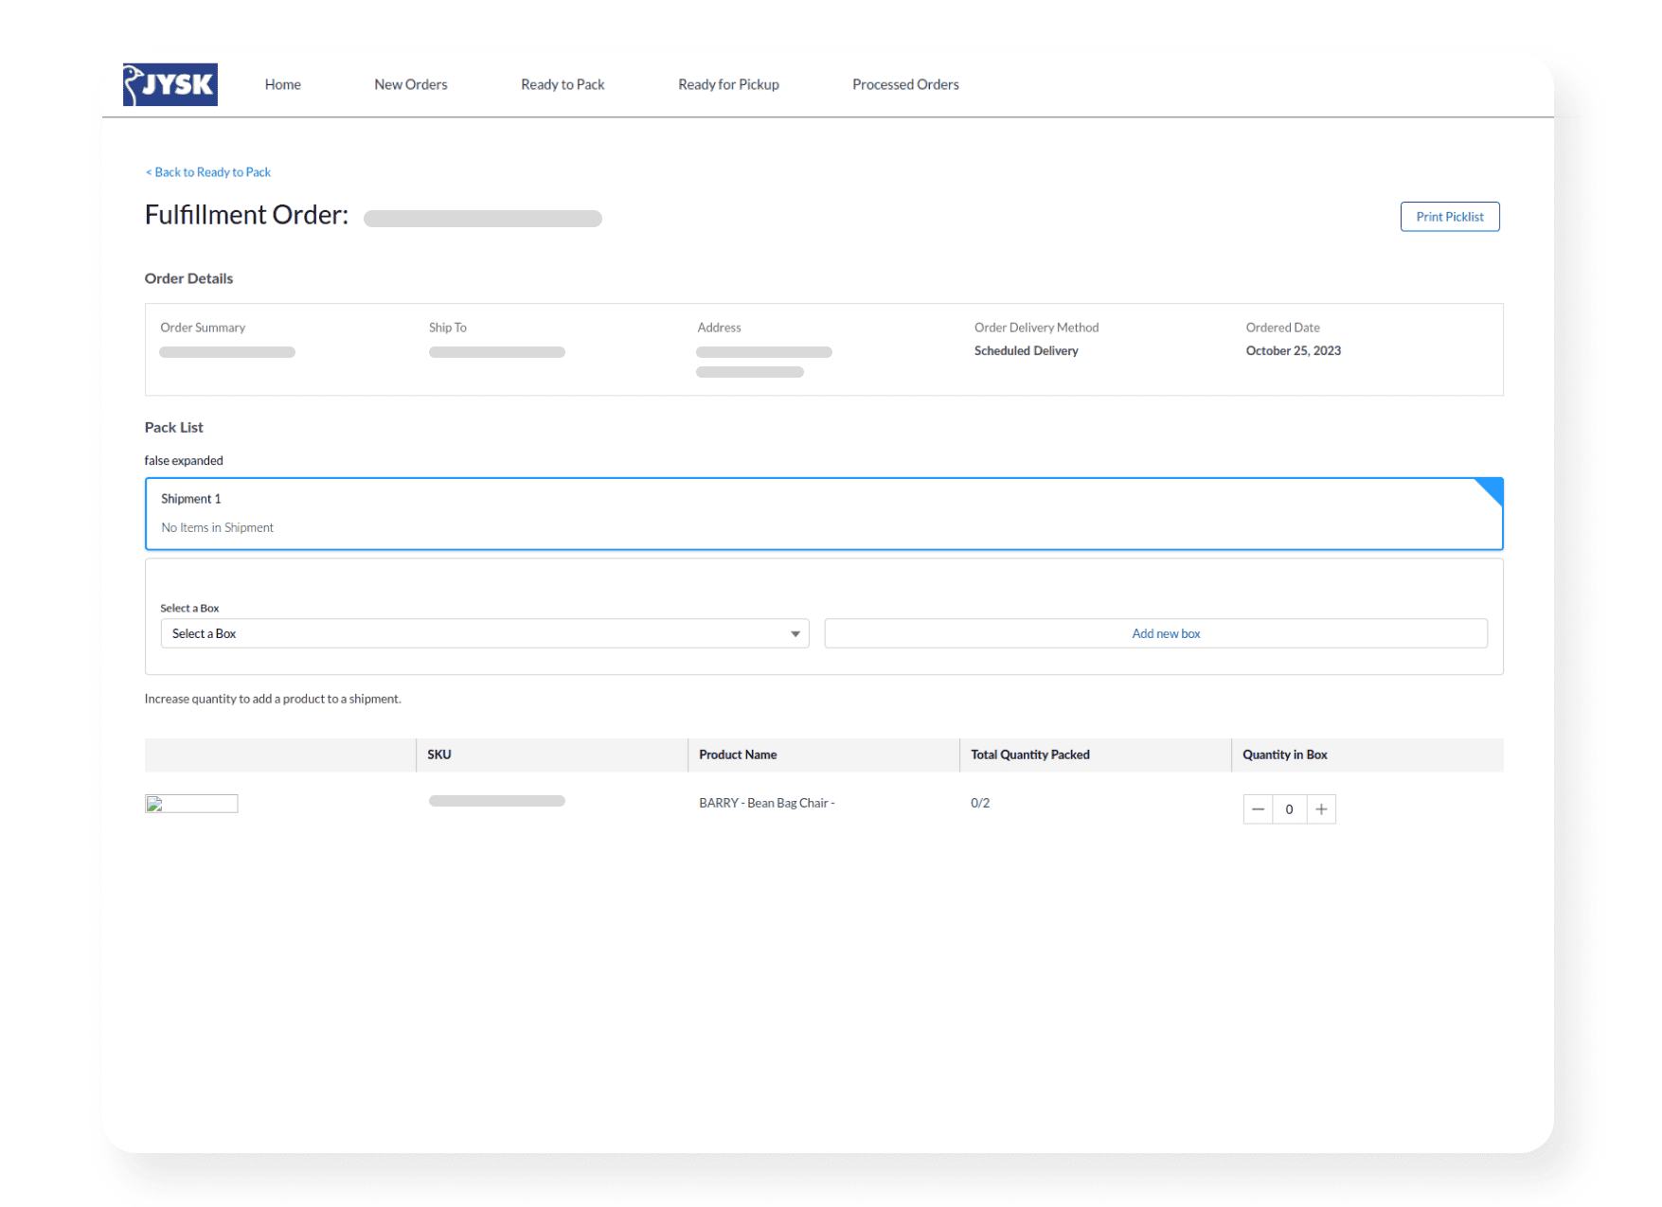Click the Total Quantity Packed column header
The width and height of the screenshot is (1662, 1207).
click(1029, 754)
